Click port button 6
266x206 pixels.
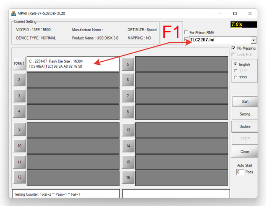[x=128, y=80]
